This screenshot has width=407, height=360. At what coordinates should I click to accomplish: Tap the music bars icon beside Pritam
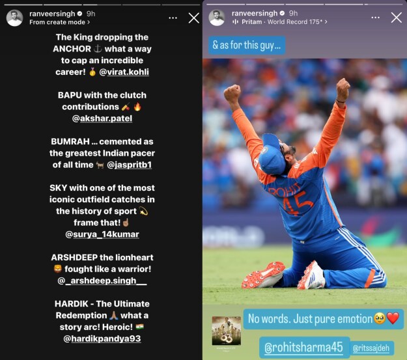236,21
